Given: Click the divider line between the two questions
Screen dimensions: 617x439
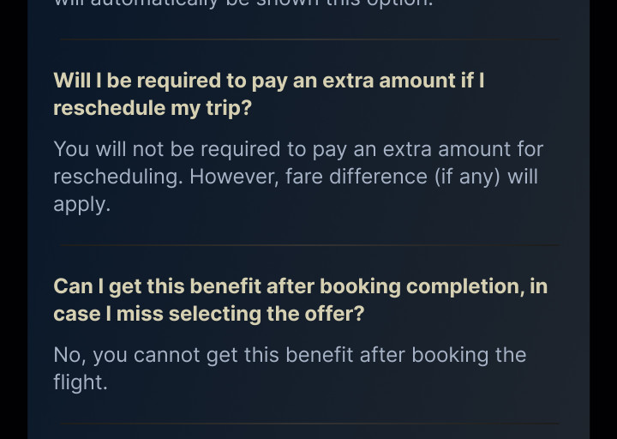Looking at the screenshot, I should pyautogui.click(x=308, y=245).
